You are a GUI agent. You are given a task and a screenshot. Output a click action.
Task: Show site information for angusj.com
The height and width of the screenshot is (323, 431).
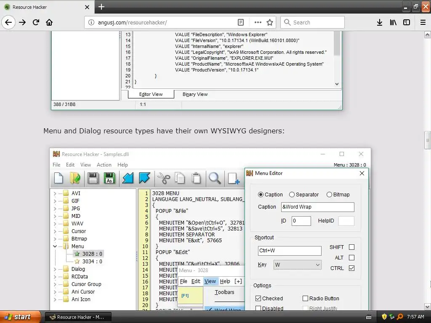(91, 22)
